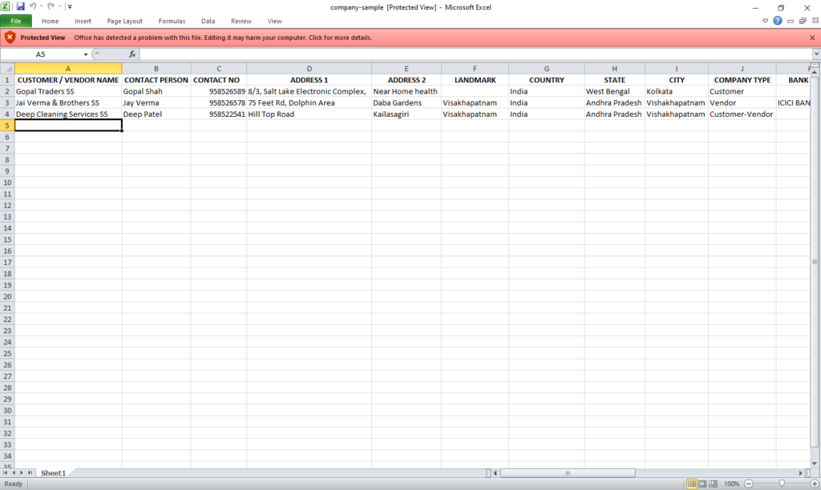Viewport: 821px width, 490px height.
Task: Select the Sheet1 worksheet tab
Action: [53, 472]
